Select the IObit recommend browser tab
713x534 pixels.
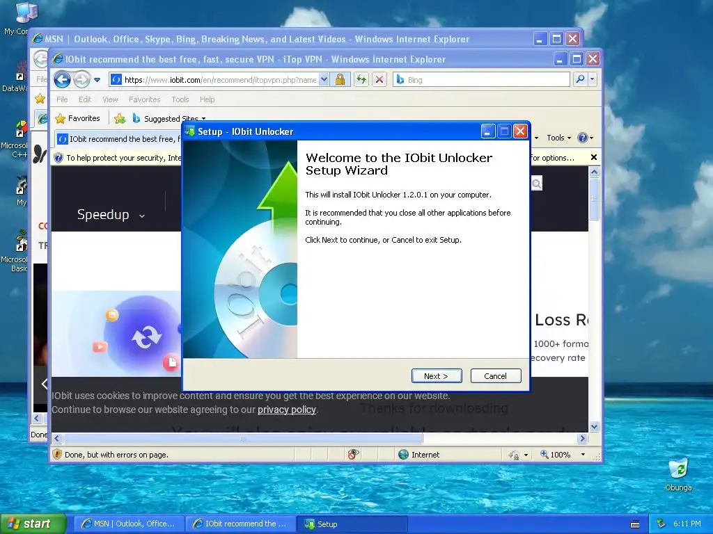pos(119,139)
